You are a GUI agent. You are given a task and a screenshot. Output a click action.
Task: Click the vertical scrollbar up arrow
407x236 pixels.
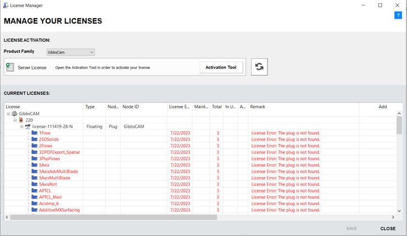coord(399,114)
